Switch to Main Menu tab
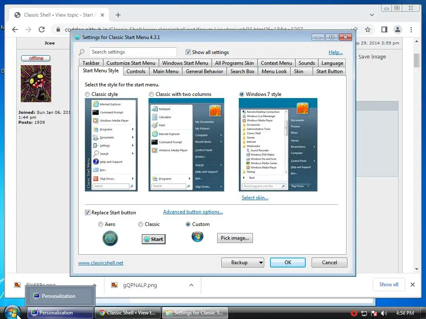The width and height of the screenshot is (426, 319). pos(166,71)
